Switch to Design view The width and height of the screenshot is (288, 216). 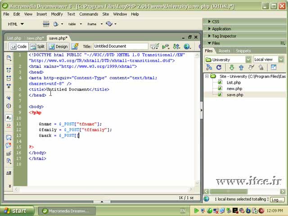pyautogui.click(x=58, y=46)
